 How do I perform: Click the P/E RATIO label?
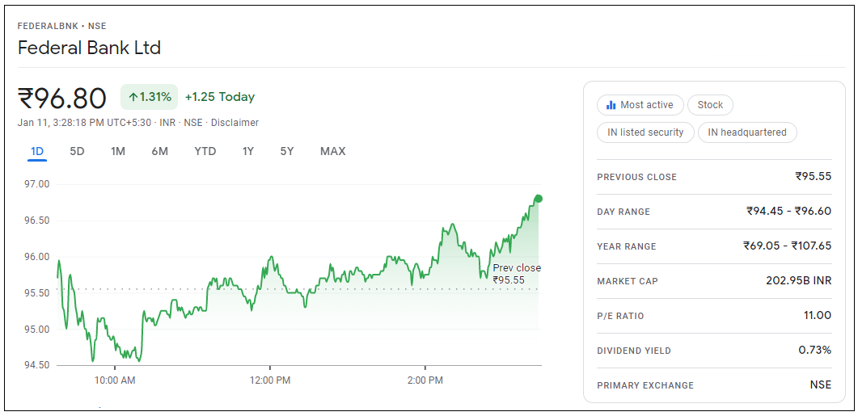[620, 316]
